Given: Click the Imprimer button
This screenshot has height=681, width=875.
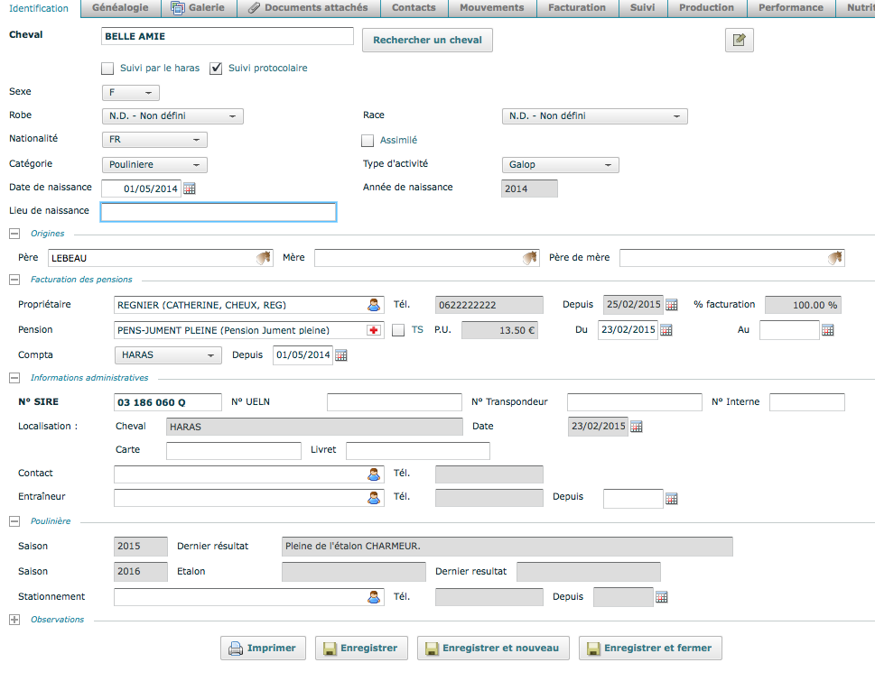Looking at the screenshot, I should (x=263, y=649).
